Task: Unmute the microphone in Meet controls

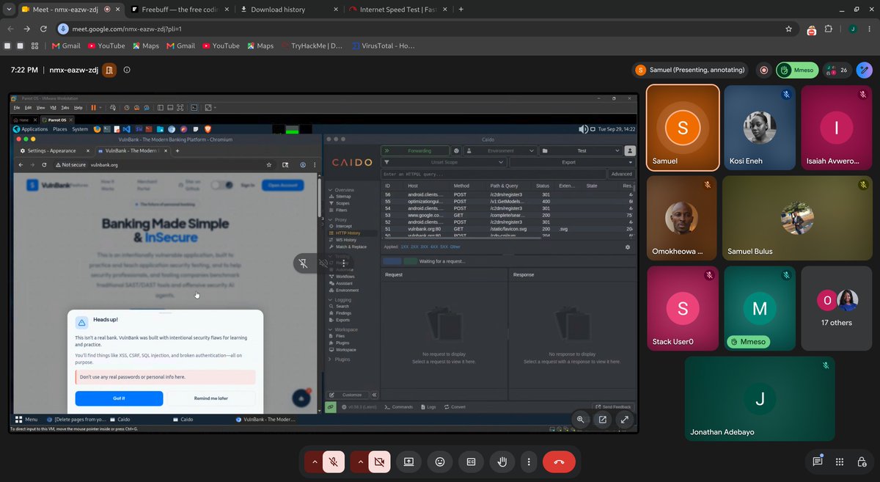Action: (334, 461)
